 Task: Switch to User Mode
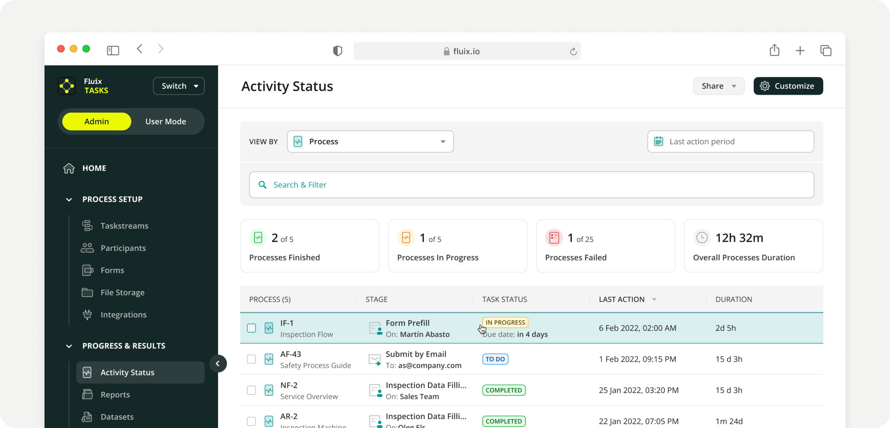[x=165, y=122]
